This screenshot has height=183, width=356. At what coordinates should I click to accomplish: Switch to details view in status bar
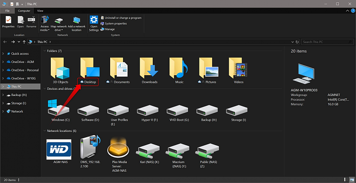pyautogui.click(x=346, y=180)
